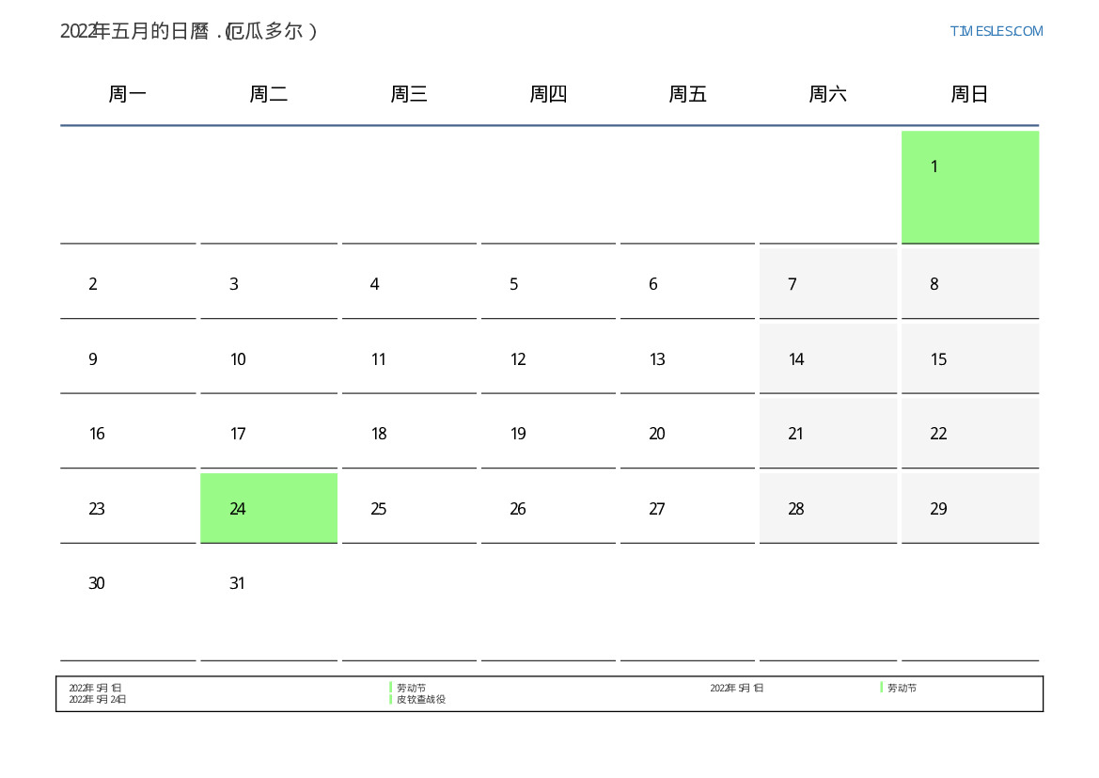1099x778 pixels.
Task: Select Saturday date 14
Action: point(827,358)
